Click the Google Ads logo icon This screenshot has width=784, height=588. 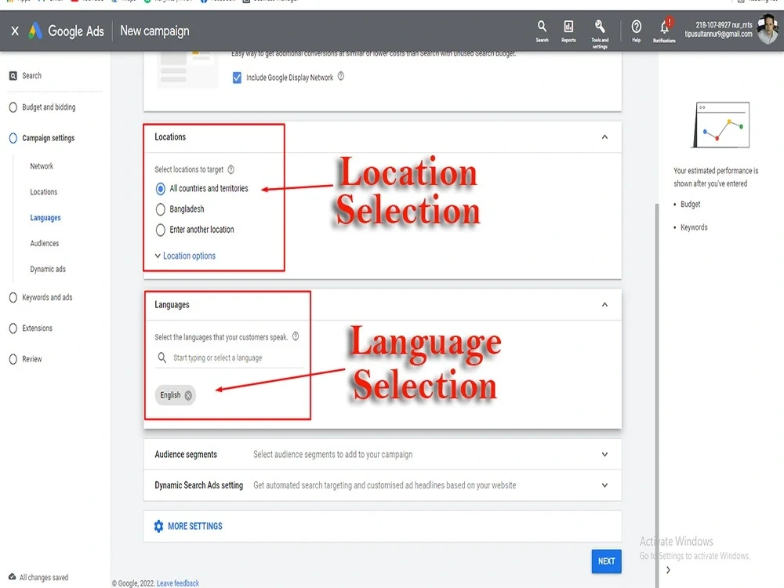pos(35,31)
